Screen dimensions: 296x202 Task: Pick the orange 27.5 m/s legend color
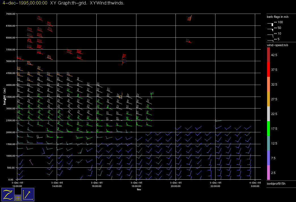click(x=268, y=99)
